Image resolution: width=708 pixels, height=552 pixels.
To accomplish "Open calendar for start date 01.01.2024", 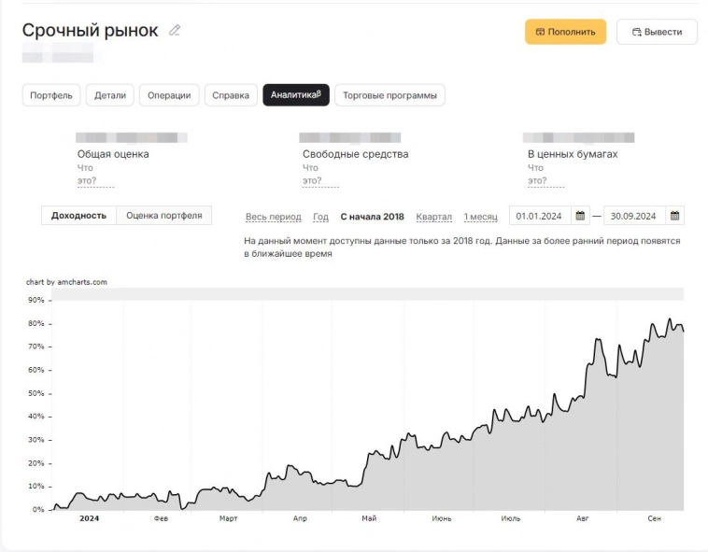I will pyautogui.click(x=580, y=216).
